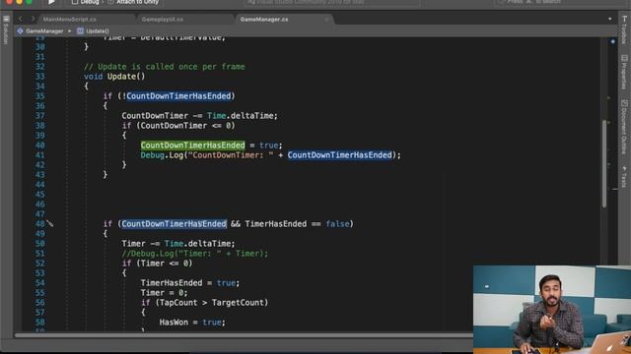
Task: Click 'TimerHasEnded = true;' on line 54
Action: 190,282
